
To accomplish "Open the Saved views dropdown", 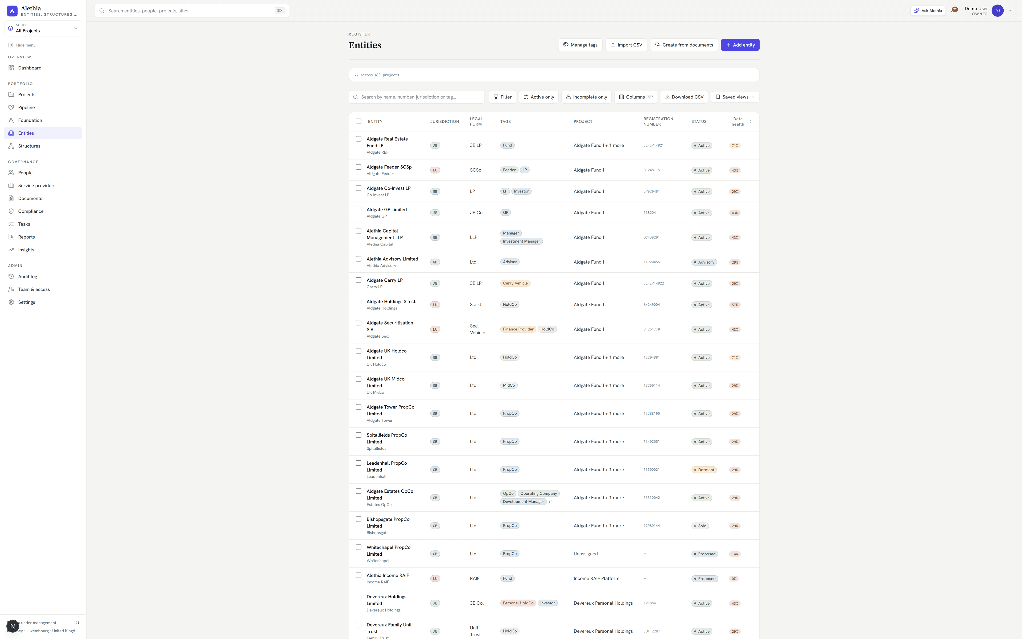I will click(735, 97).
